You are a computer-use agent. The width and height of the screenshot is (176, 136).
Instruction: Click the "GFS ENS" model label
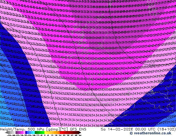point(78,129)
